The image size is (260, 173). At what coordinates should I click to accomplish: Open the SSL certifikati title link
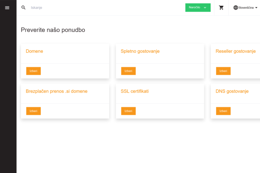[135, 91]
